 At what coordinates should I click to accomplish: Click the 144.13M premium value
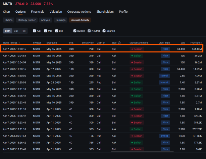[x=197, y=49]
